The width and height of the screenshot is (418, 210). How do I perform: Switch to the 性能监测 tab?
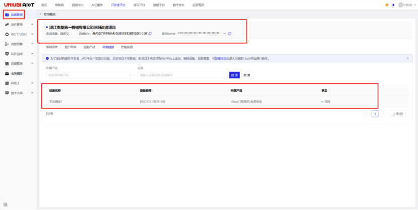pos(127,47)
